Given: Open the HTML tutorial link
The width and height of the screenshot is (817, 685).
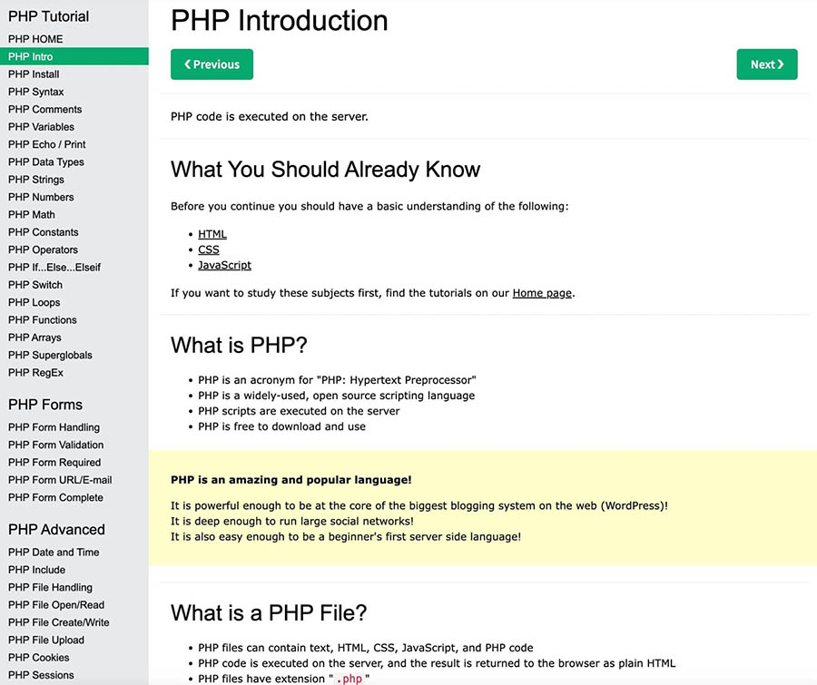Looking at the screenshot, I should [x=212, y=234].
